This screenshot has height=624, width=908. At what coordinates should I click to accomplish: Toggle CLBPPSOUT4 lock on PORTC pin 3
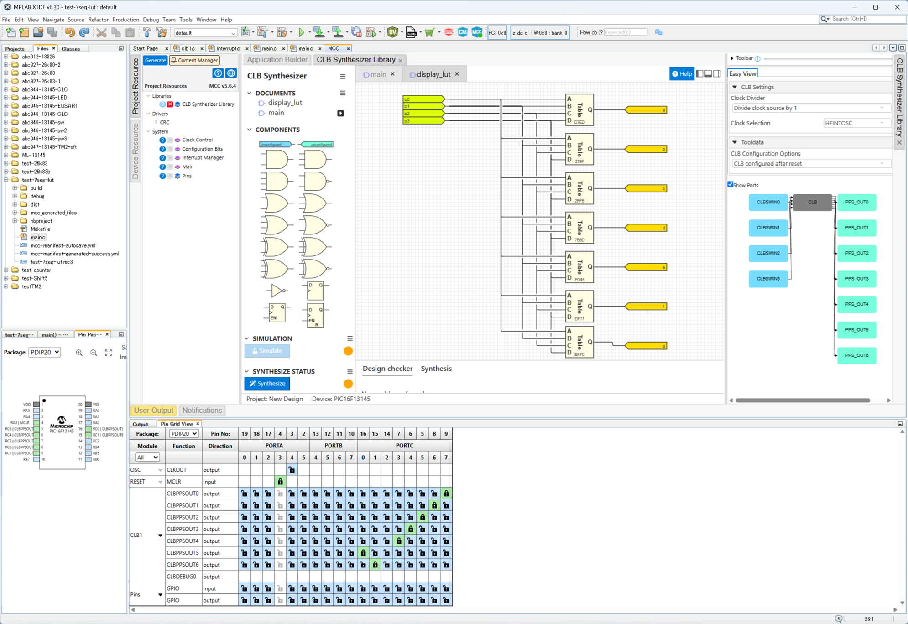pos(399,541)
